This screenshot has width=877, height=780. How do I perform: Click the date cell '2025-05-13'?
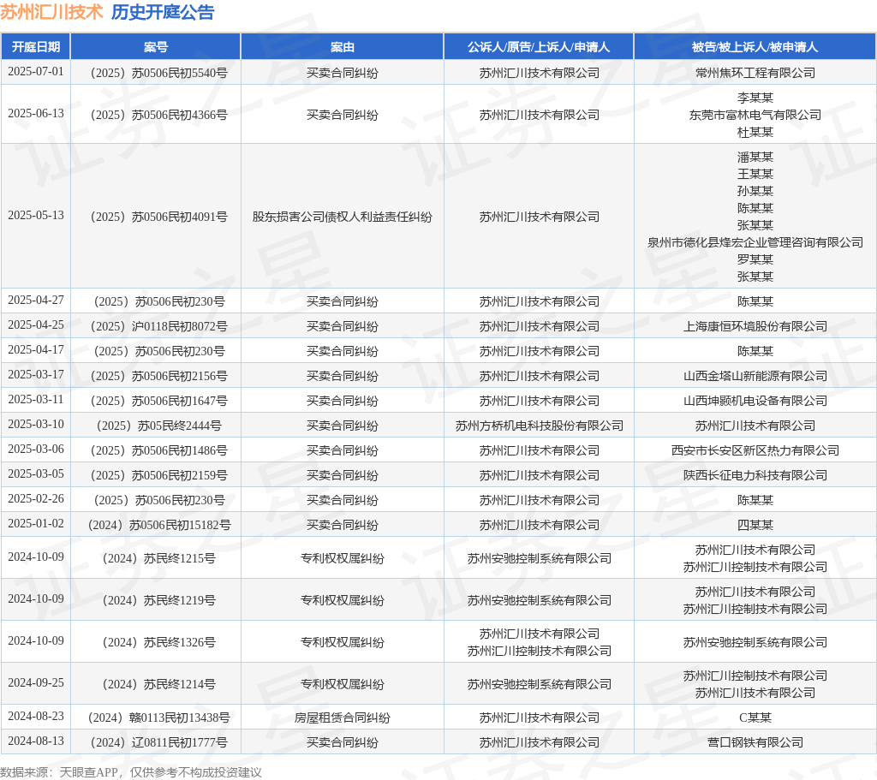36,215
